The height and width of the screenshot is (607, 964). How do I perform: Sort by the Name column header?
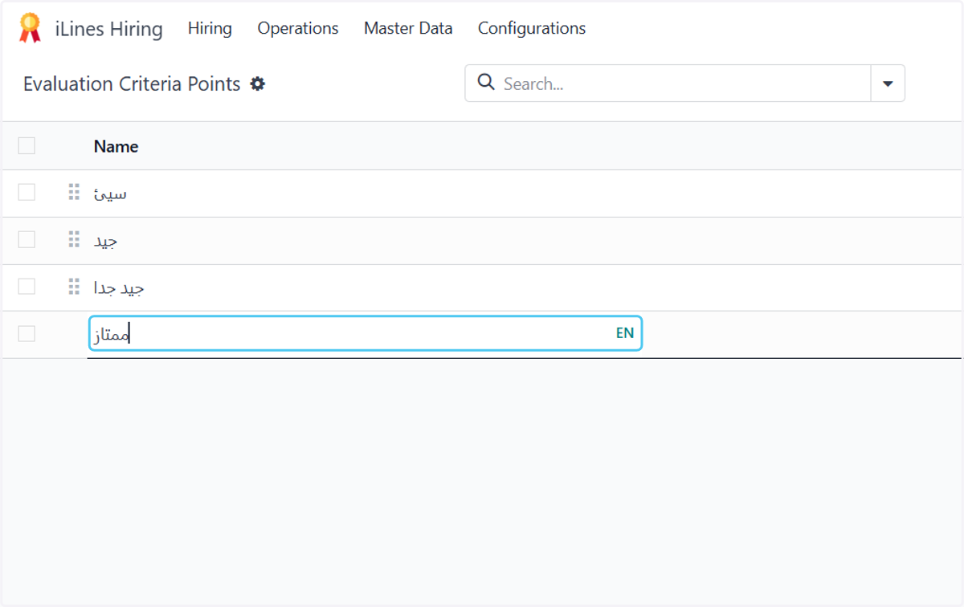coord(116,146)
